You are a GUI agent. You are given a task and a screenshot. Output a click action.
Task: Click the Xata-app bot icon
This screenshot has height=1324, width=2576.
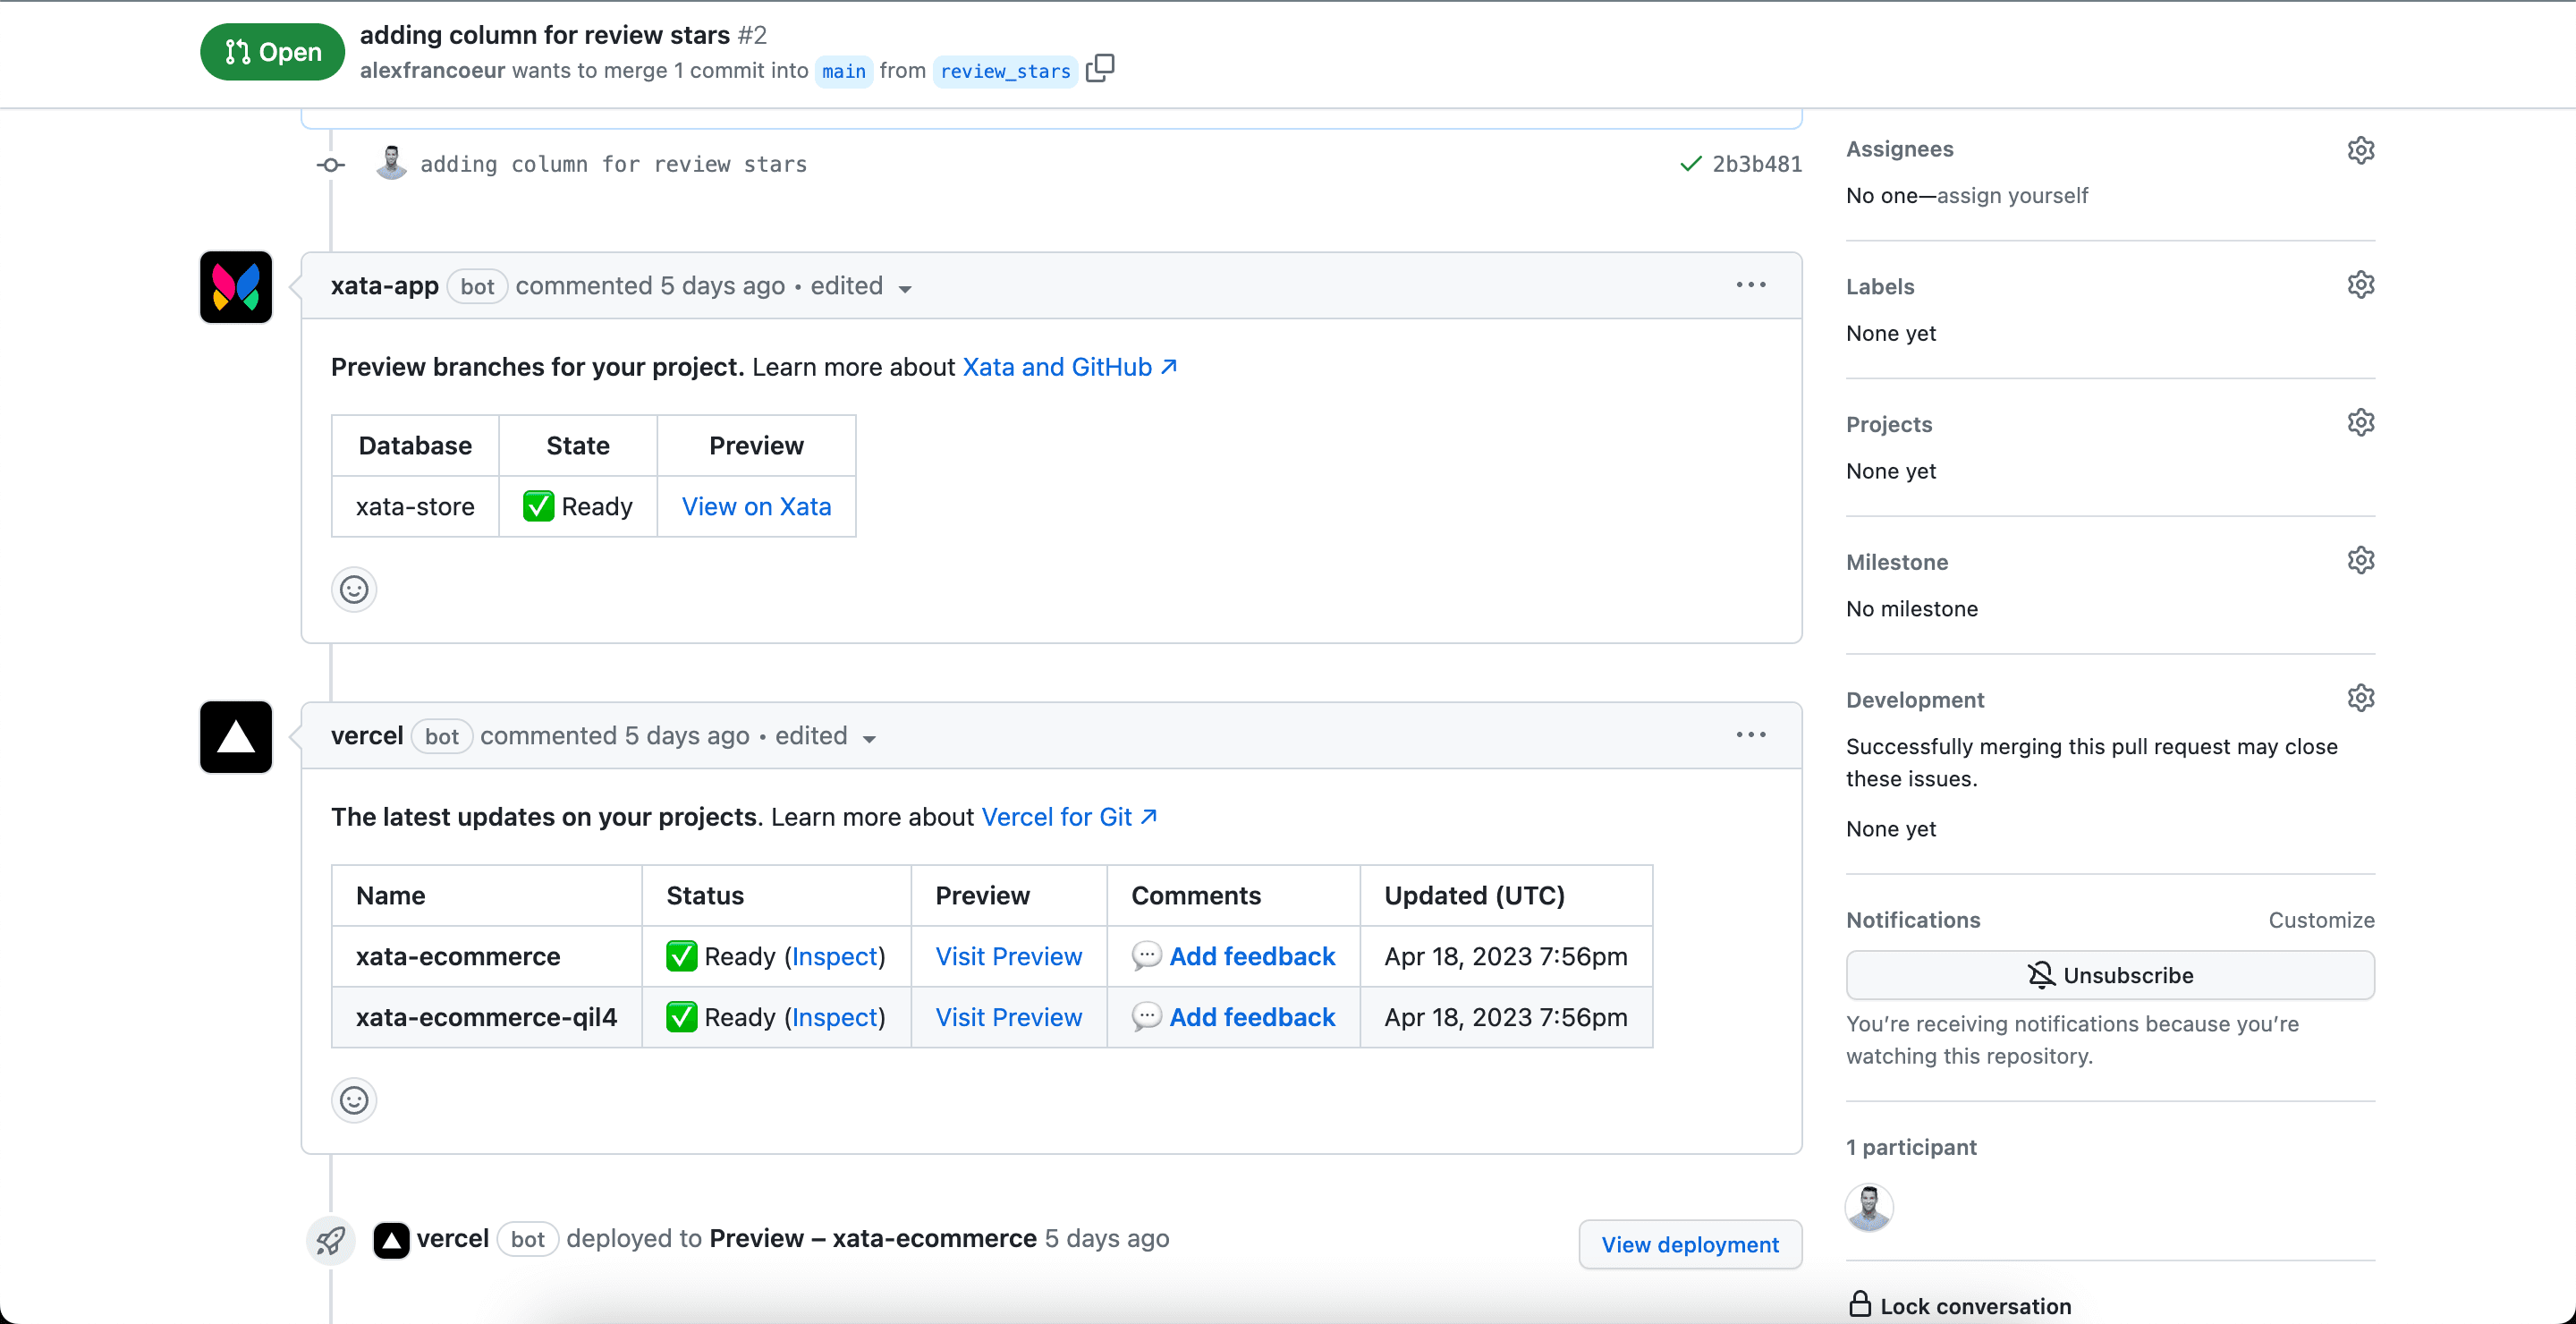[236, 285]
